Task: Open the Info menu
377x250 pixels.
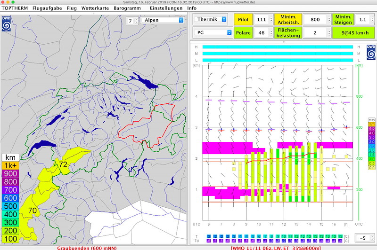Action: (192, 8)
